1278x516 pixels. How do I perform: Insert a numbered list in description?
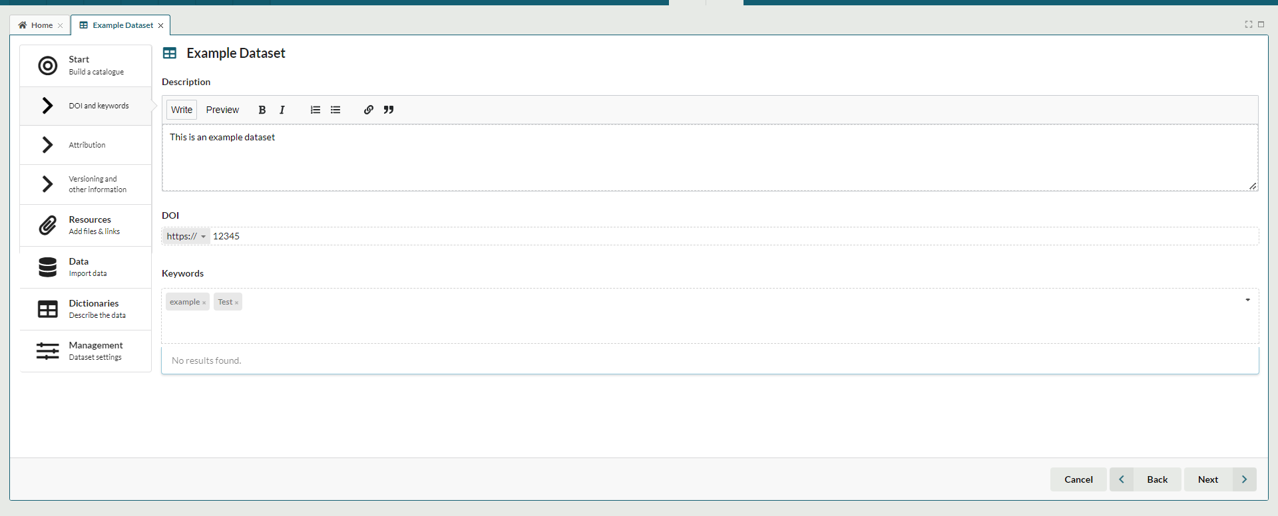[x=316, y=110]
